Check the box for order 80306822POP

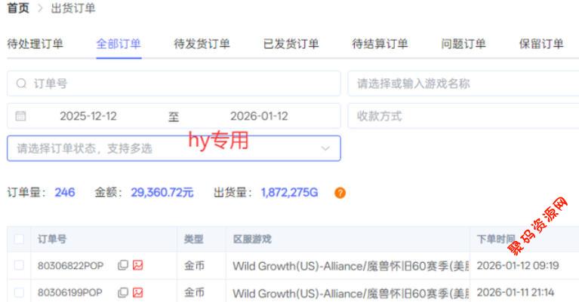(x=19, y=265)
